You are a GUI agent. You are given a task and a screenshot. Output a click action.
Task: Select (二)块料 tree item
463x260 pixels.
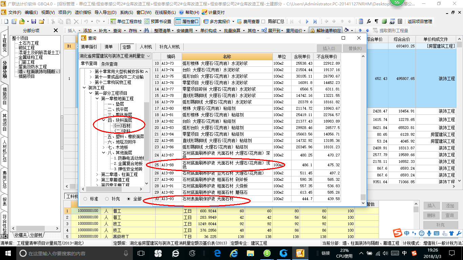pyautogui.click(x=122, y=131)
